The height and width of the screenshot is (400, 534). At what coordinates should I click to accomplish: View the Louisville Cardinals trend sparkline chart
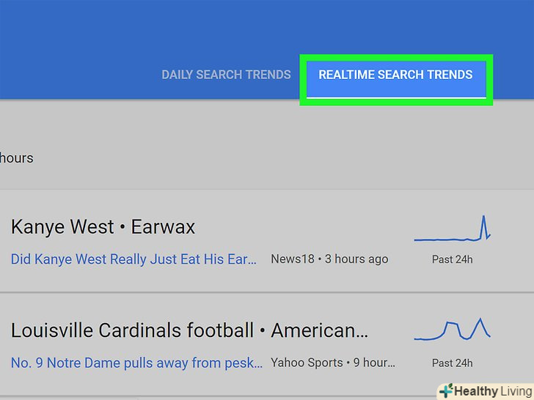click(x=452, y=330)
